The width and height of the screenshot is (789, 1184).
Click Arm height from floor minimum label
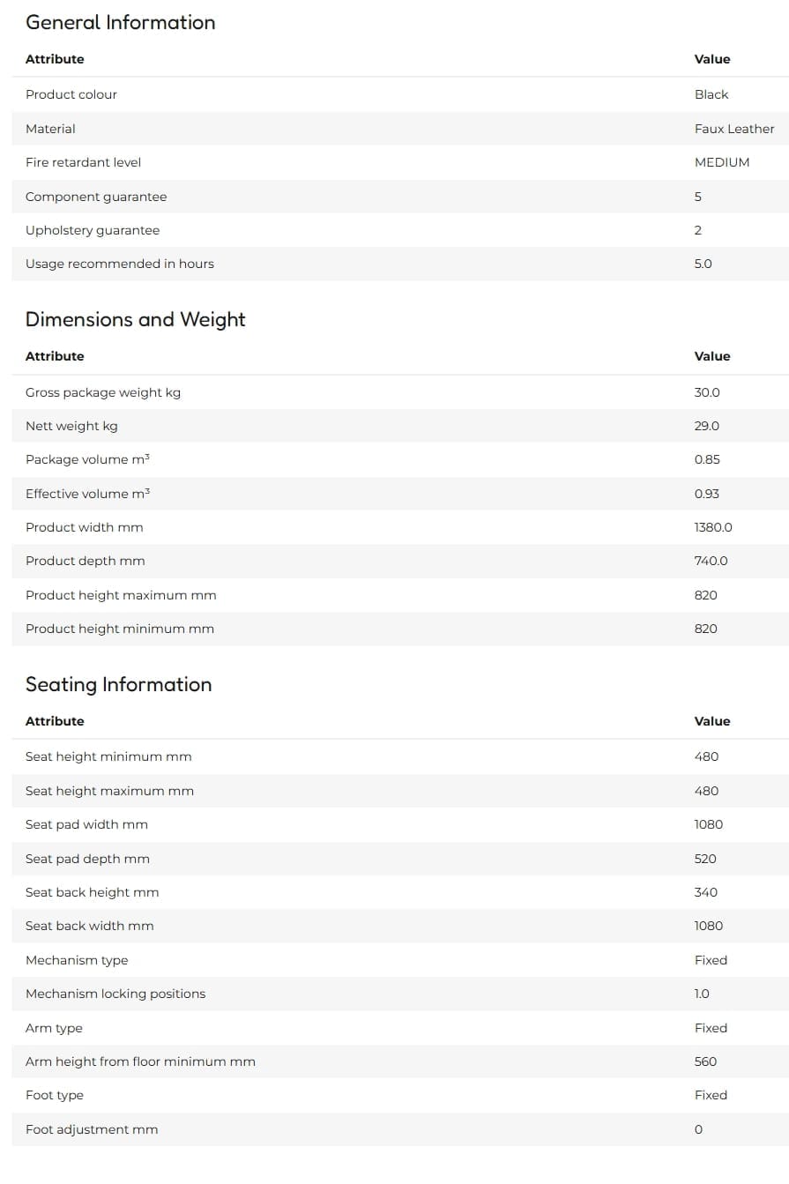tap(140, 1061)
